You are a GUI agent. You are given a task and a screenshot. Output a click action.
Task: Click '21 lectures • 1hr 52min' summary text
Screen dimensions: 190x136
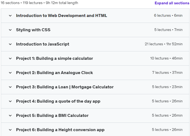pyautogui.click(x=164, y=44)
